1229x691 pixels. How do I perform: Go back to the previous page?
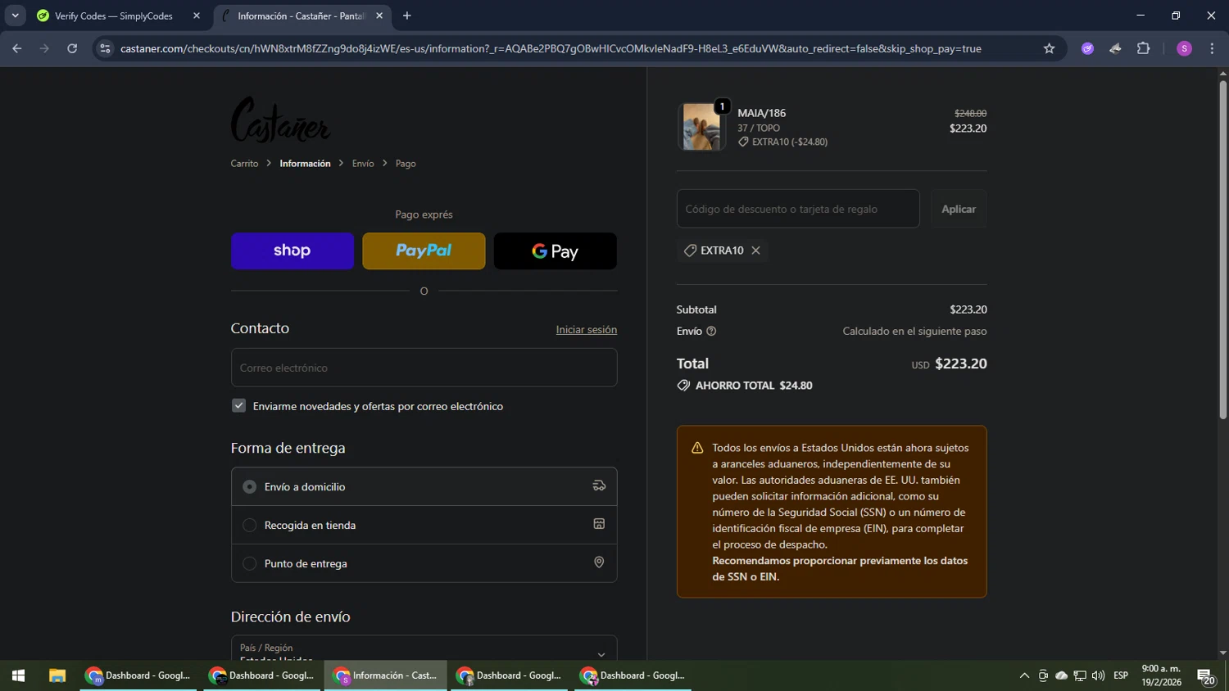(17, 48)
